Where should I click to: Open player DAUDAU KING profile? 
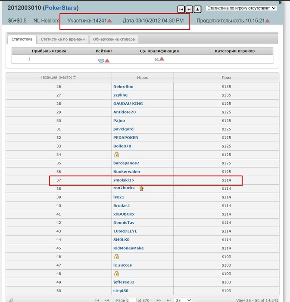128,104
